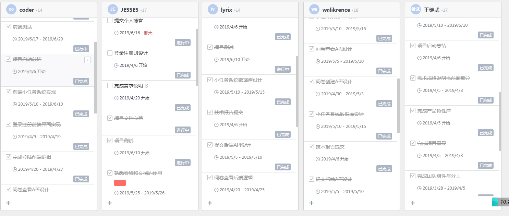Click the lyrix column header name
509x216 pixels.
(227, 10)
